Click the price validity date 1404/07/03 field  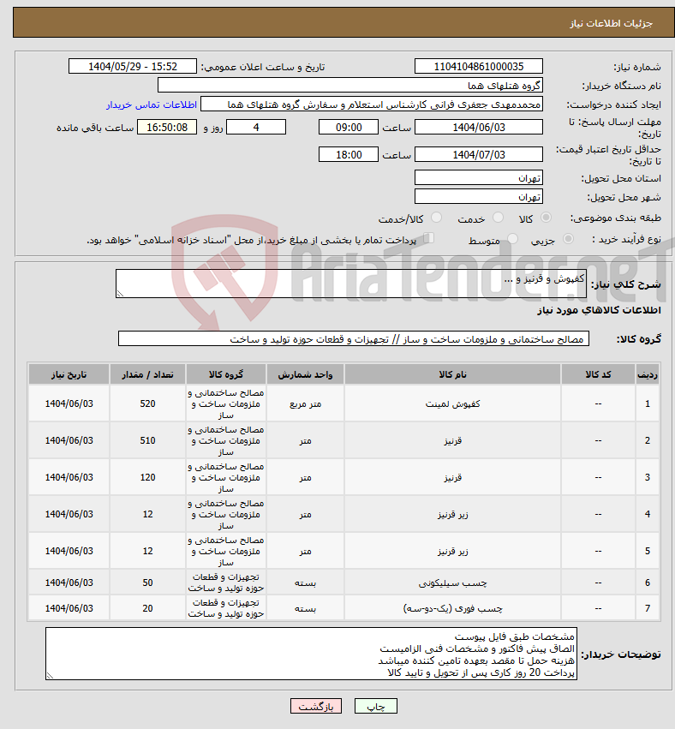tap(478, 154)
